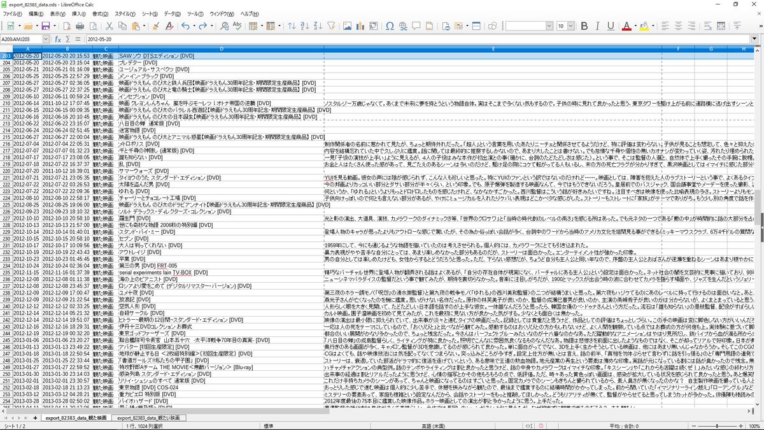Expand the Name Box dropdown
Viewport: 764px width, 430px height.
pos(46,39)
